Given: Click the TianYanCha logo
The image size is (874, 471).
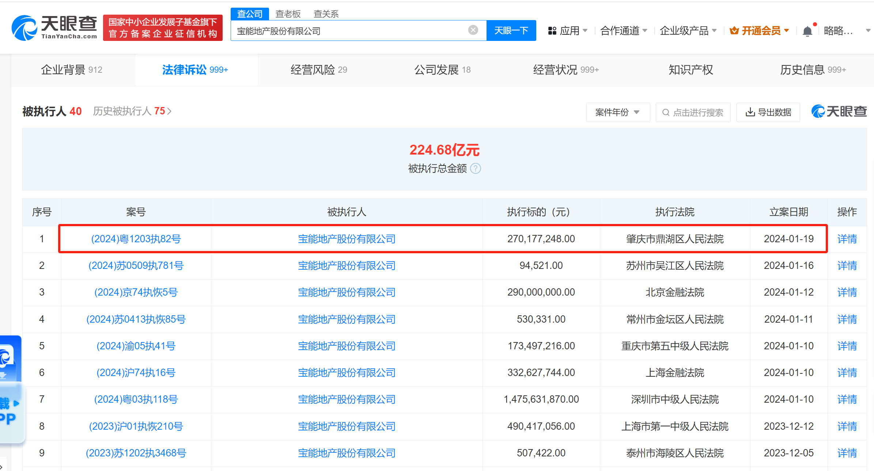Looking at the screenshot, I should 54,28.
